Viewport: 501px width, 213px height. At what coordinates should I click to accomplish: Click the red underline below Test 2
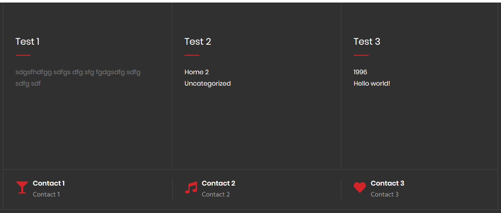pyautogui.click(x=192, y=55)
